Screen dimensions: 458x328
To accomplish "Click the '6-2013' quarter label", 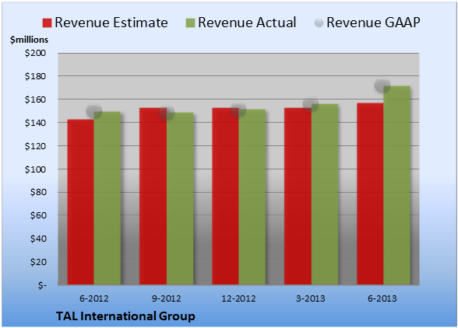I will point(382,298).
